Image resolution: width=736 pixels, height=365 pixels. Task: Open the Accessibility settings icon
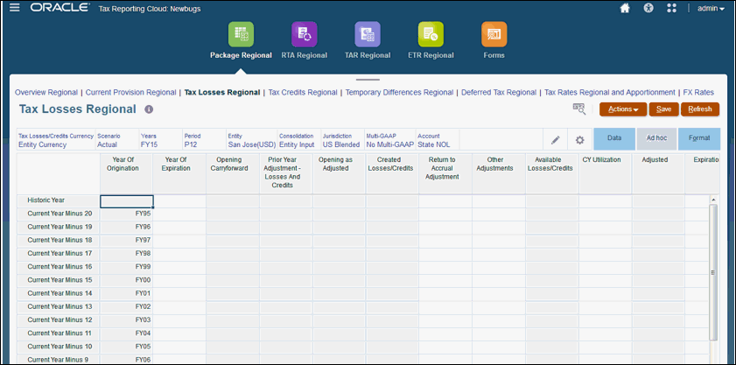click(x=648, y=9)
